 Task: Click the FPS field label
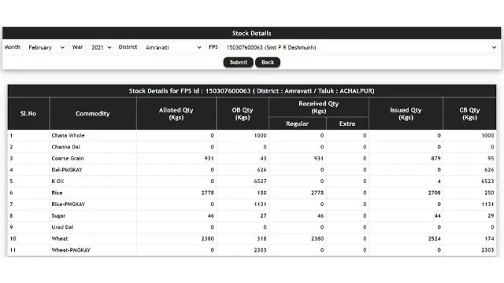click(x=213, y=47)
